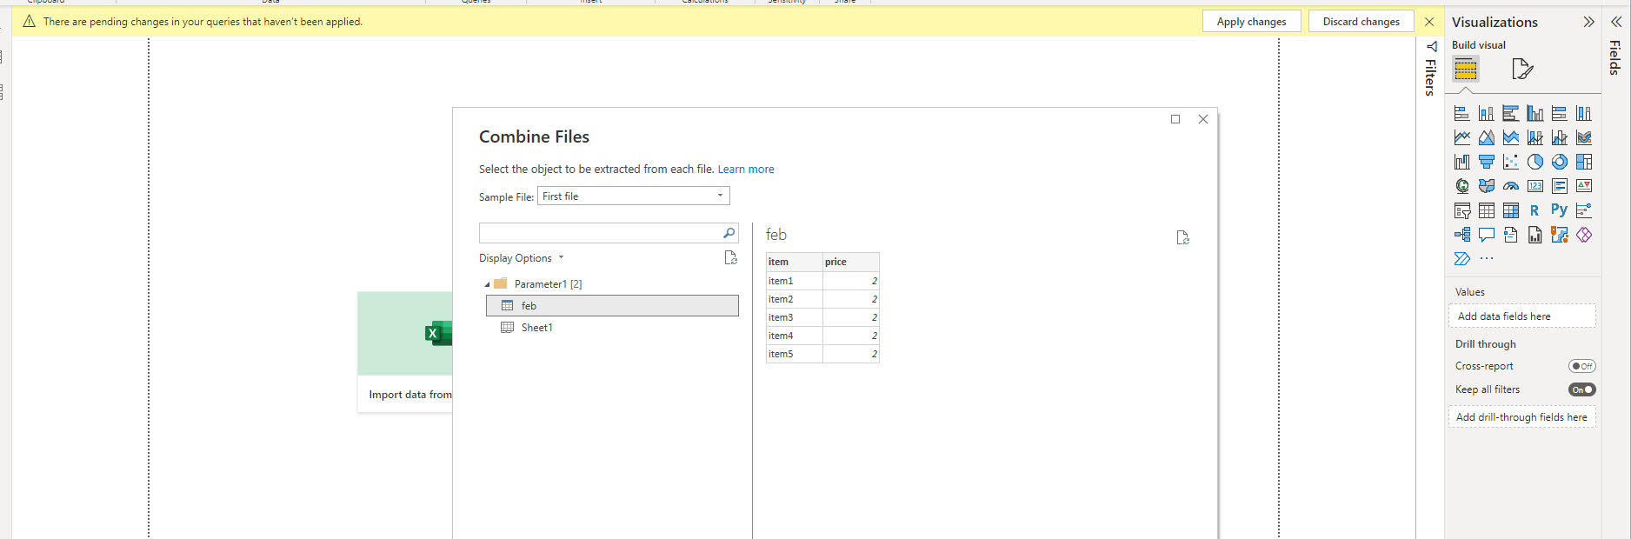Select the slicer visual
This screenshot has height=539, width=1631.
point(1462,210)
